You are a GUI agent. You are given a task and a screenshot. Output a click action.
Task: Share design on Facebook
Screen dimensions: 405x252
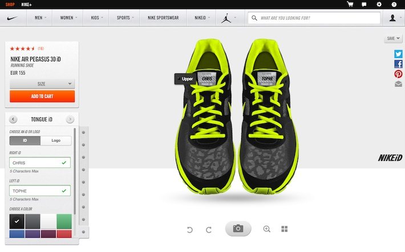(x=398, y=64)
